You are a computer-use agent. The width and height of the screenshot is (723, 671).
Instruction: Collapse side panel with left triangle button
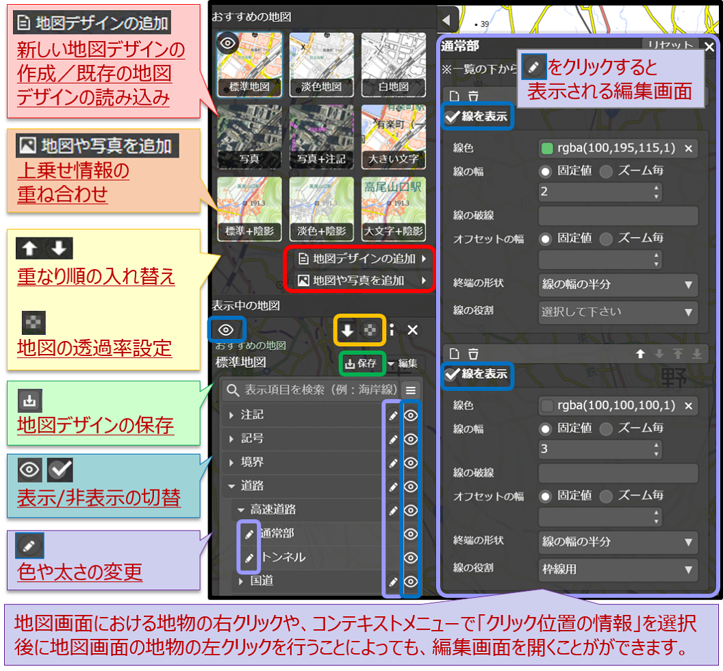point(446,21)
